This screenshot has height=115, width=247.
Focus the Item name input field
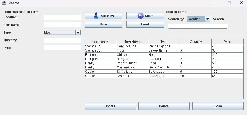[62, 25]
